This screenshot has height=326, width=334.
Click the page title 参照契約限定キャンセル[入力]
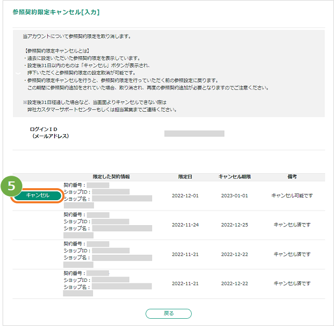pyautogui.click(x=56, y=12)
